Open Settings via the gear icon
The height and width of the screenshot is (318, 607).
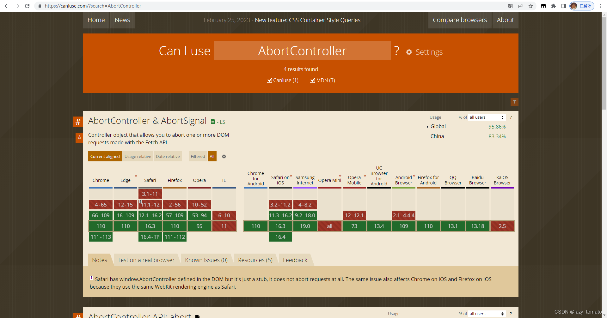(x=409, y=52)
